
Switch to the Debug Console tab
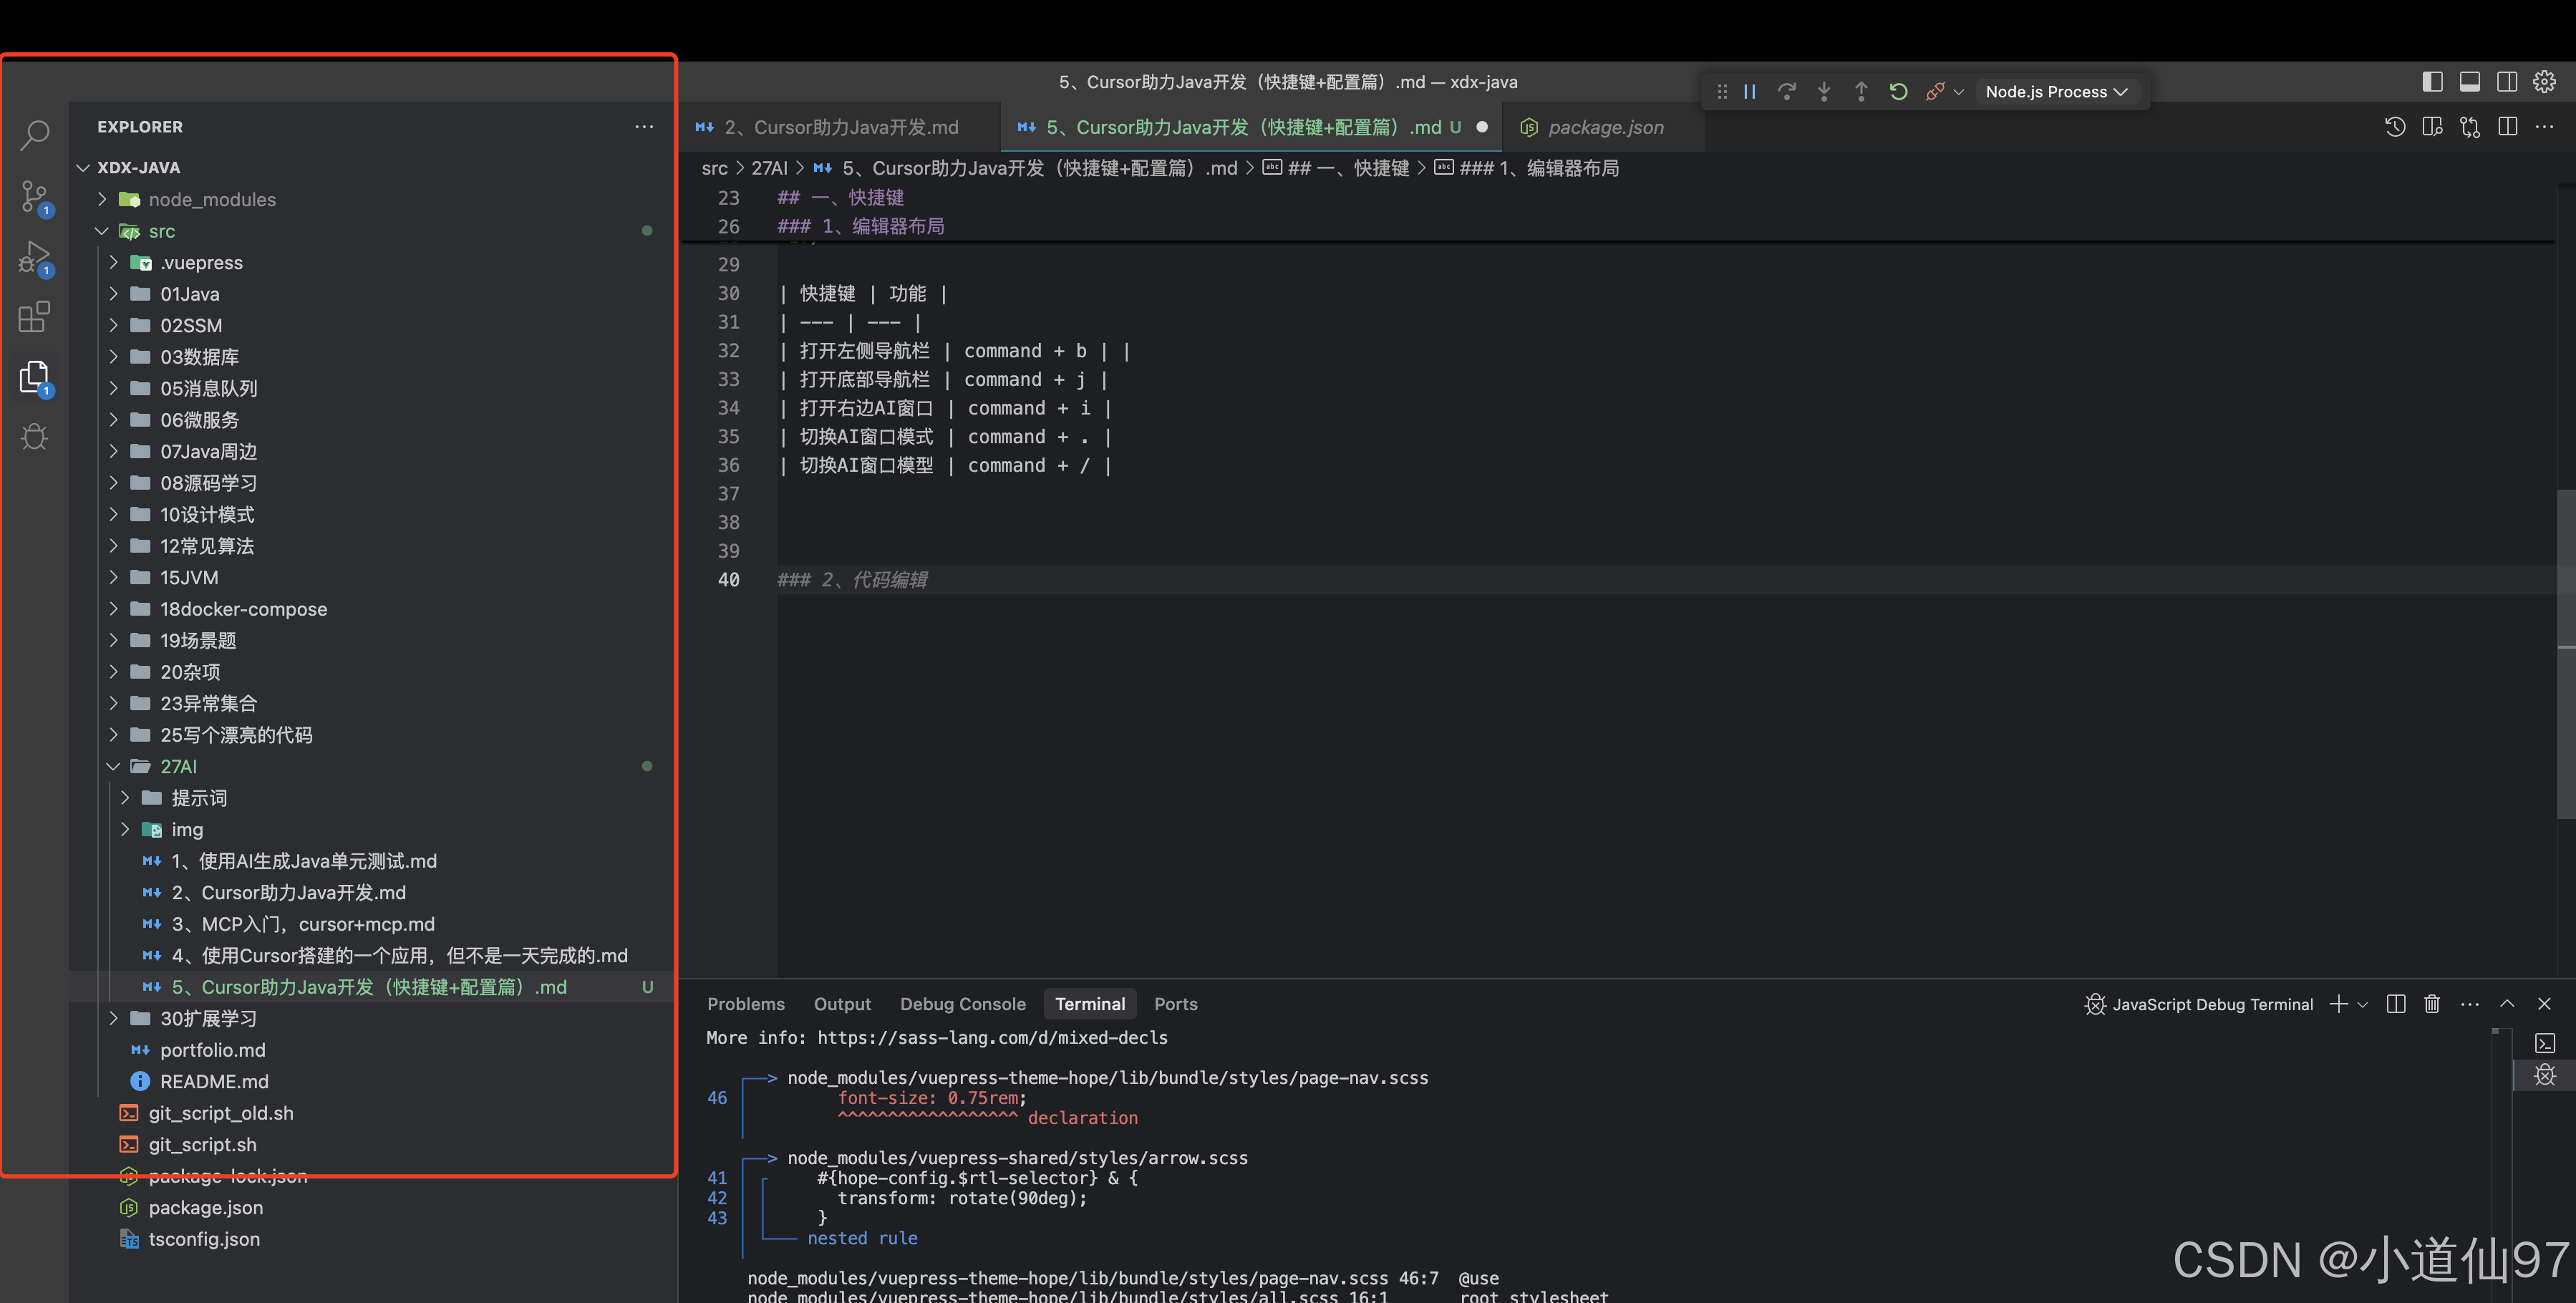coord(962,1004)
